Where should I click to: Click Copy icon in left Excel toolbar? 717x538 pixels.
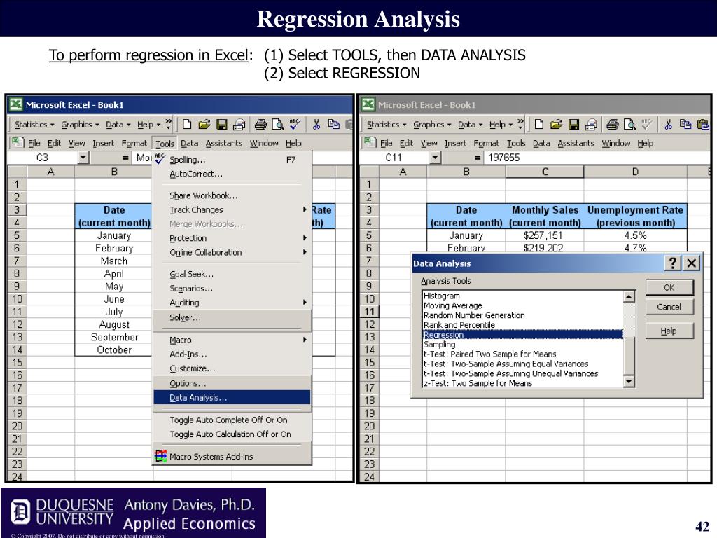click(334, 125)
